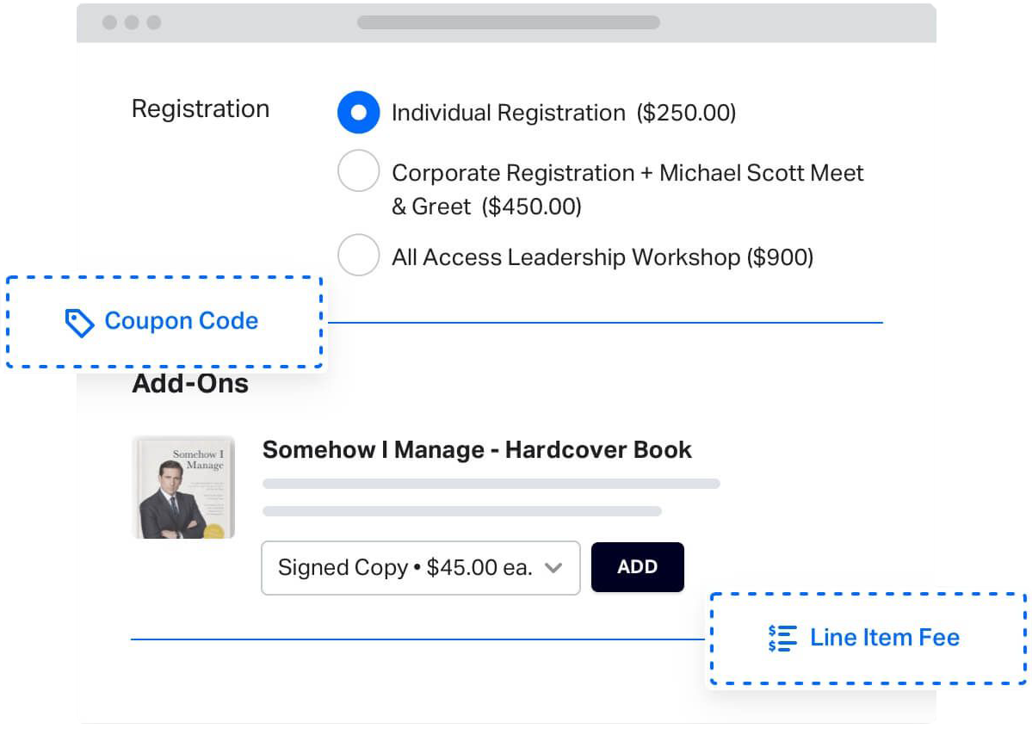Click the Add-Ons section heading
This screenshot has width=1032, height=735.
[x=188, y=384]
